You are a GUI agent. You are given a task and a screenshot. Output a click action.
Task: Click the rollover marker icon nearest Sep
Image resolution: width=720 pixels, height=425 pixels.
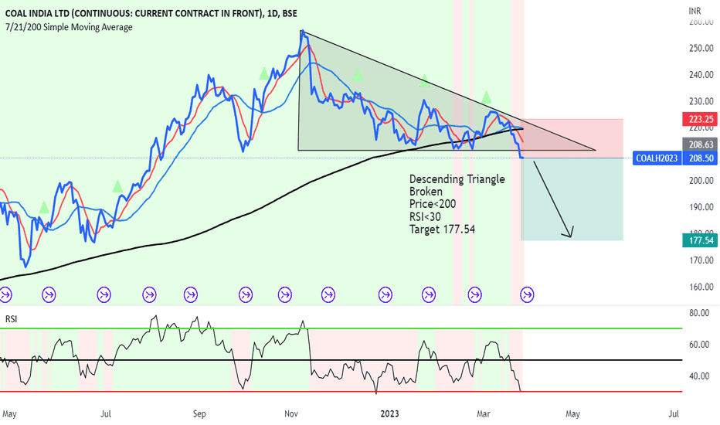click(191, 294)
